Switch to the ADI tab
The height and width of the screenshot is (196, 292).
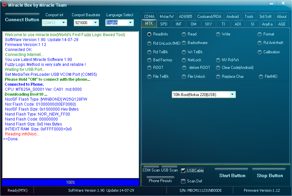click(238, 24)
